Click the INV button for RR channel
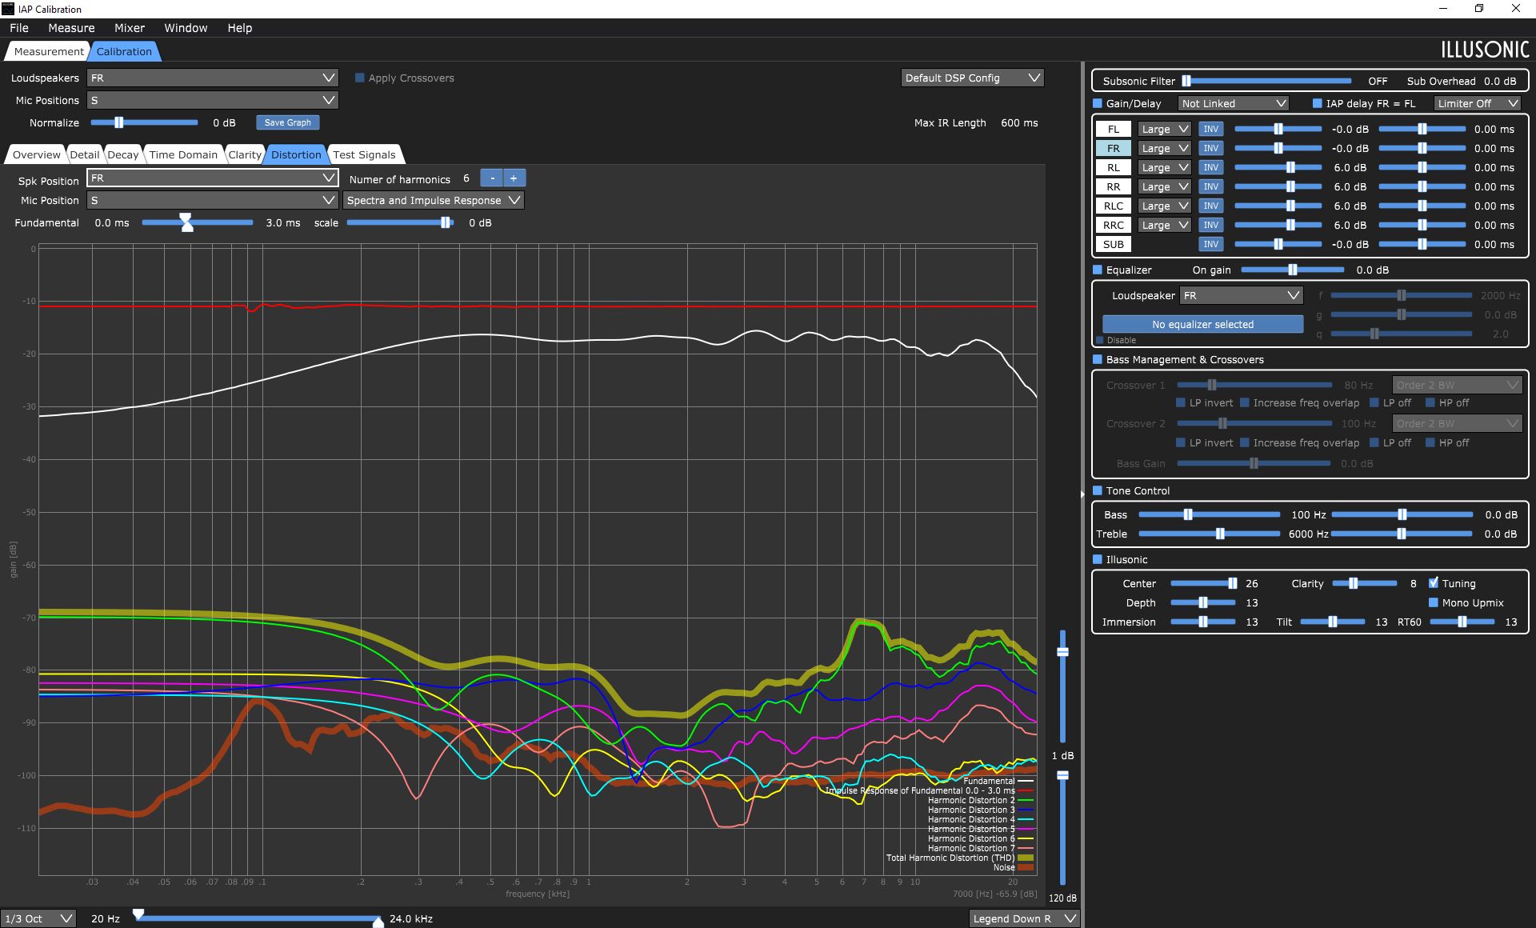 tap(1210, 186)
